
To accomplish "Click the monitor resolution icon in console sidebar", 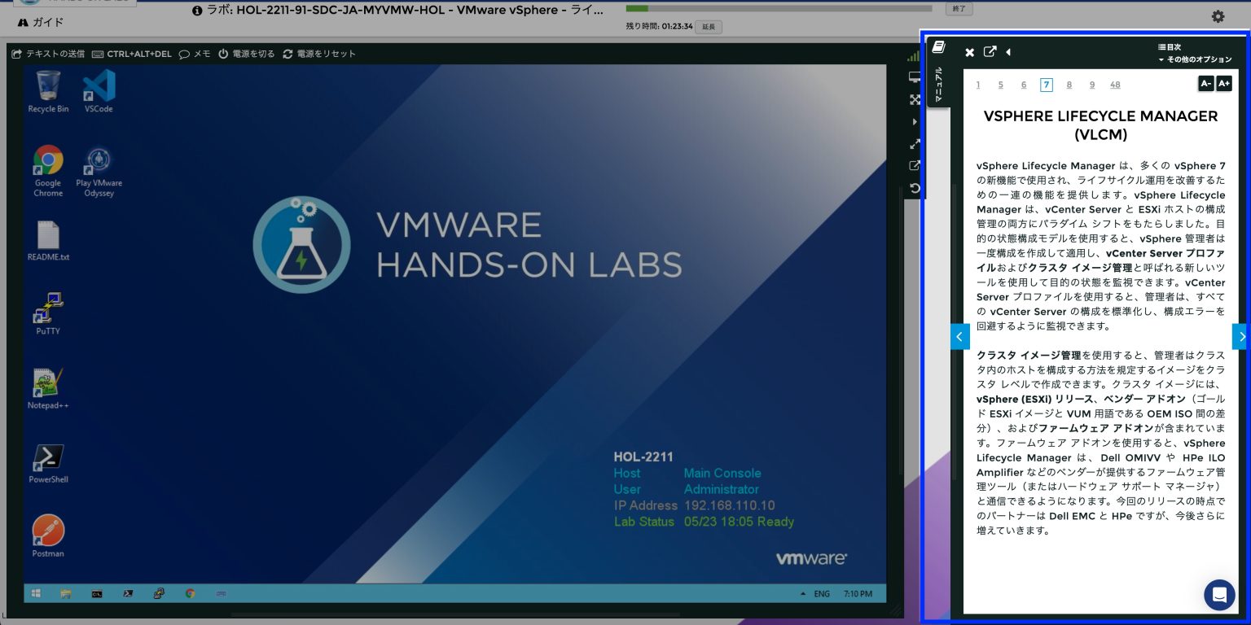I will 915,78.
